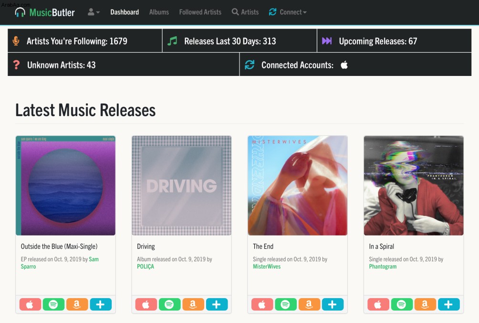The width and height of the screenshot is (479, 323).
Task: View Artists You're Following: 1679
Action: [x=85, y=41]
